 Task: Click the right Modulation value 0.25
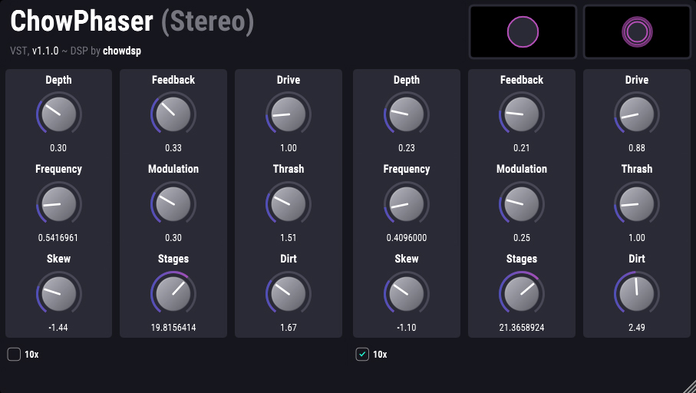(x=522, y=238)
